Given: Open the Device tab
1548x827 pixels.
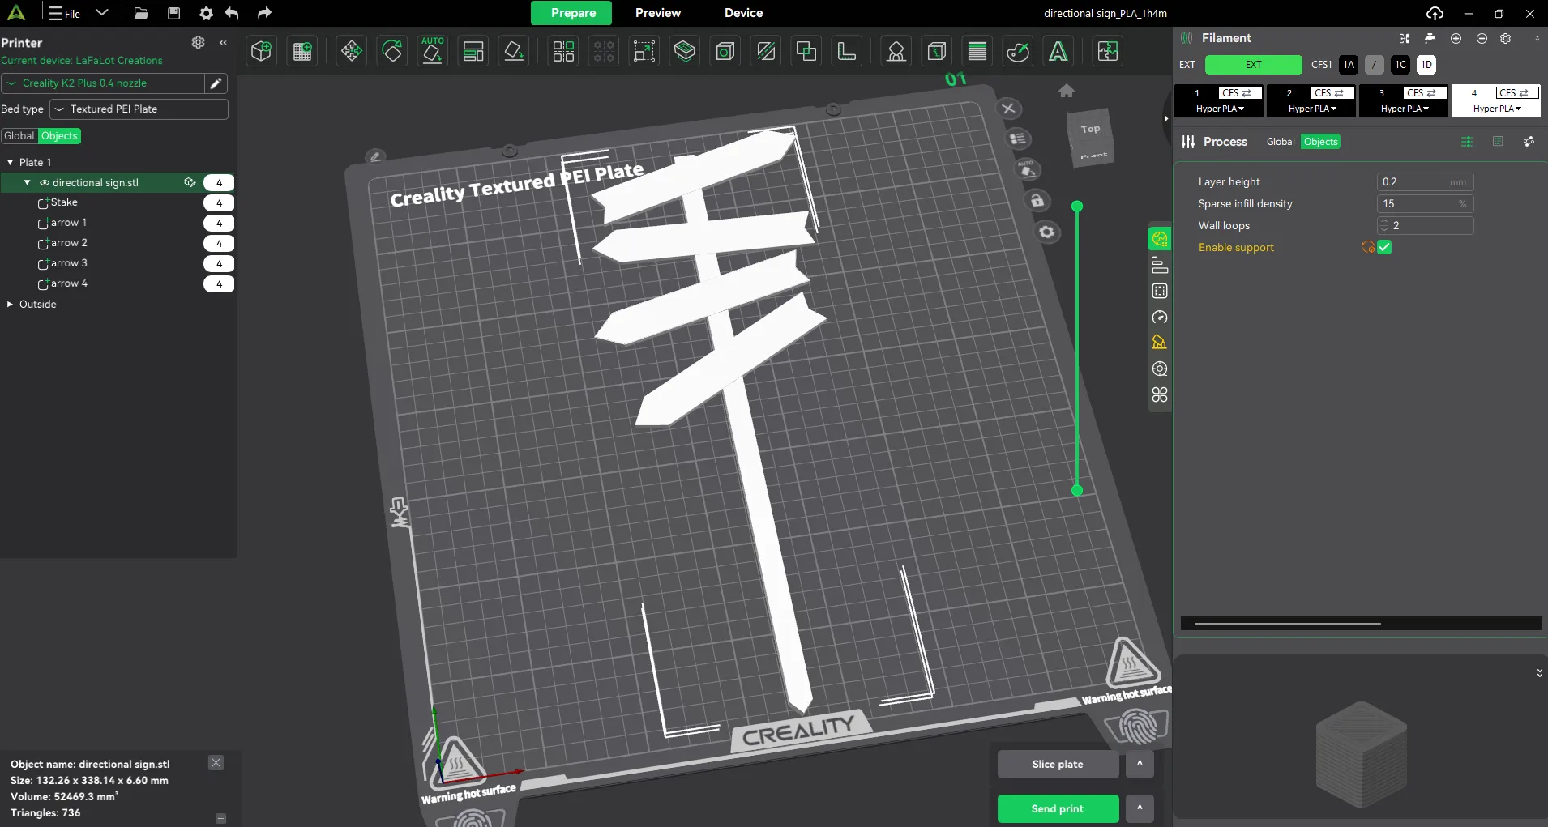Looking at the screenshot, I should tap(743, 13).
